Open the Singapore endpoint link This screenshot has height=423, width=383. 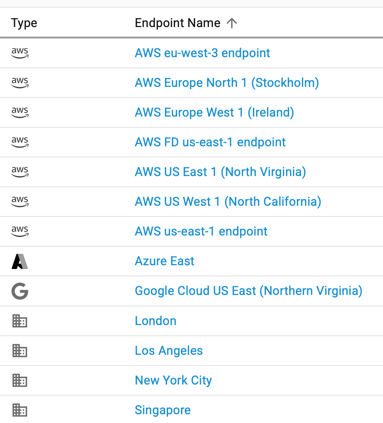point(163,410)
